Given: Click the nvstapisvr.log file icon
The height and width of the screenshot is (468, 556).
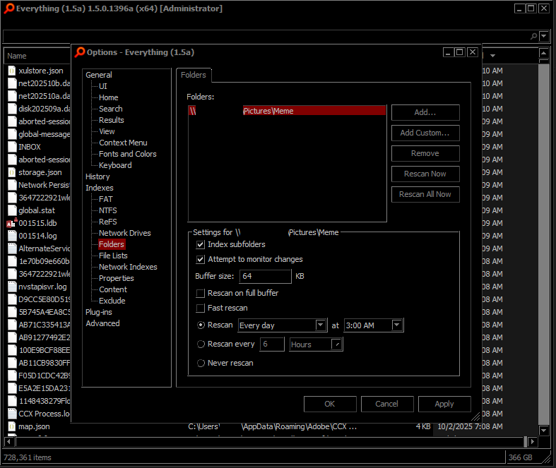Looking at the screenshot, I should (x=11, y=287).
